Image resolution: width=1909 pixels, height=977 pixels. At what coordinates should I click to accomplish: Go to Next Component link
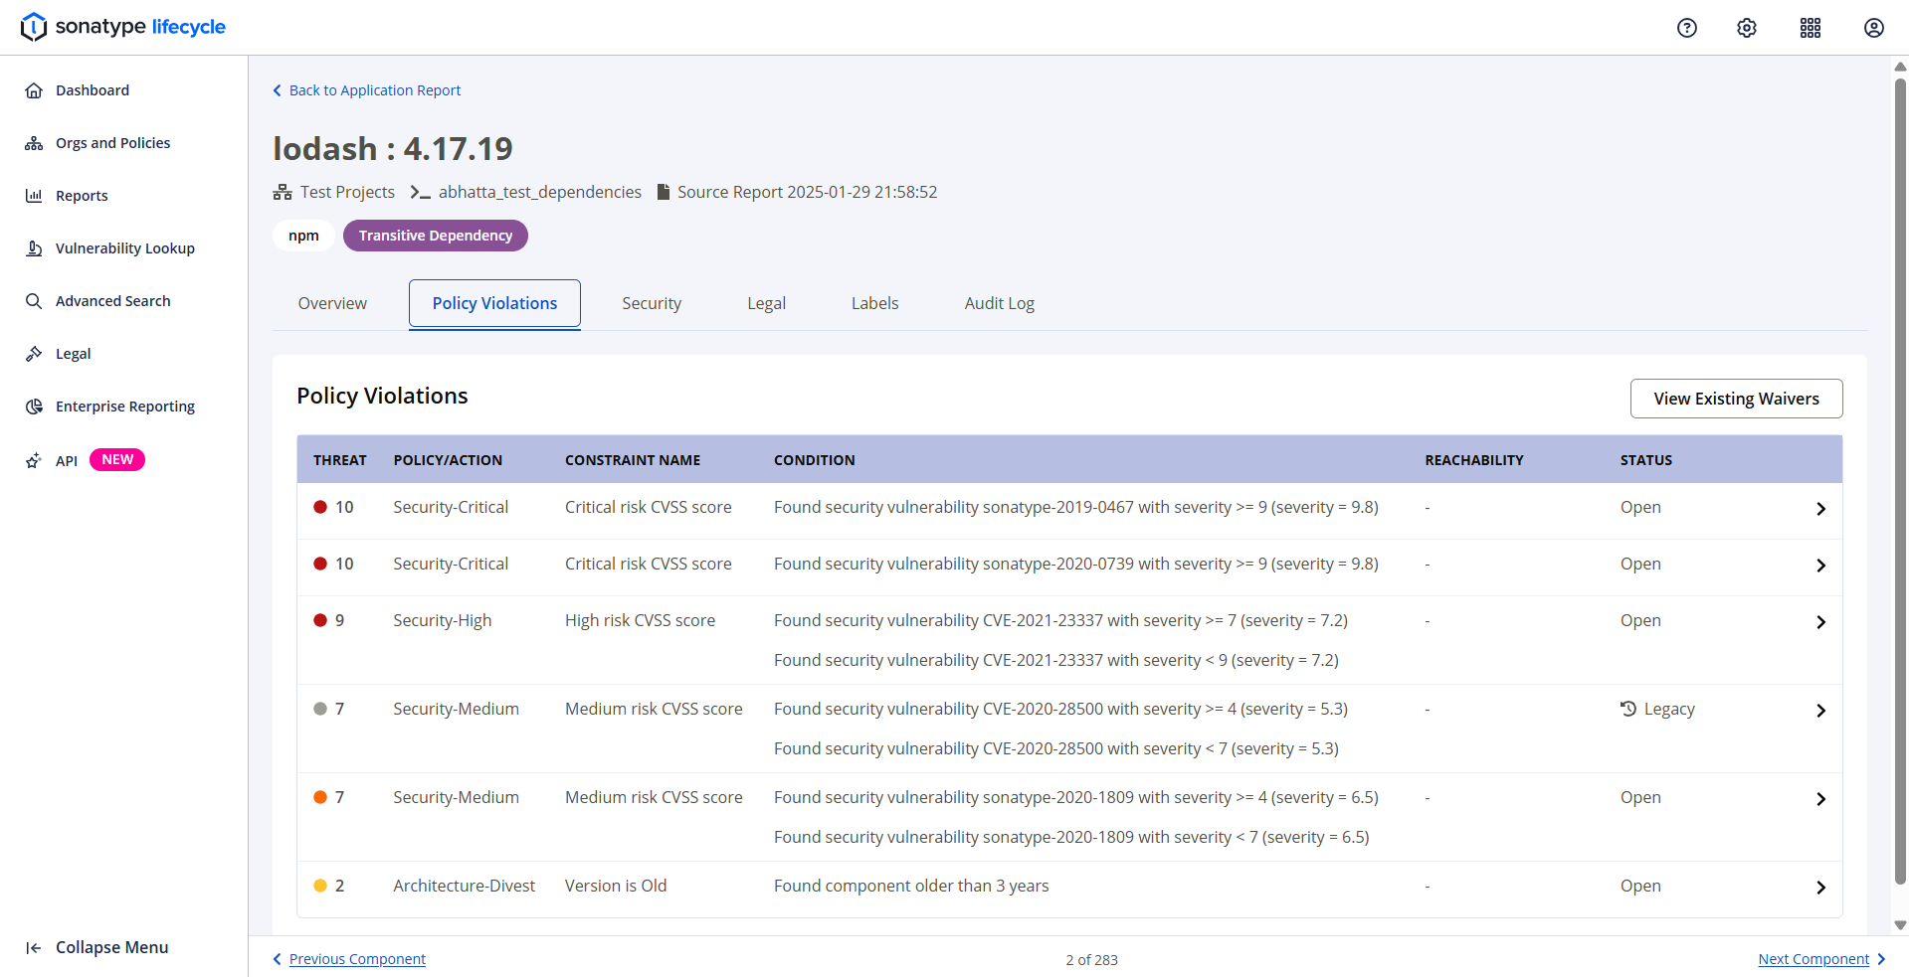point(1814,959)
